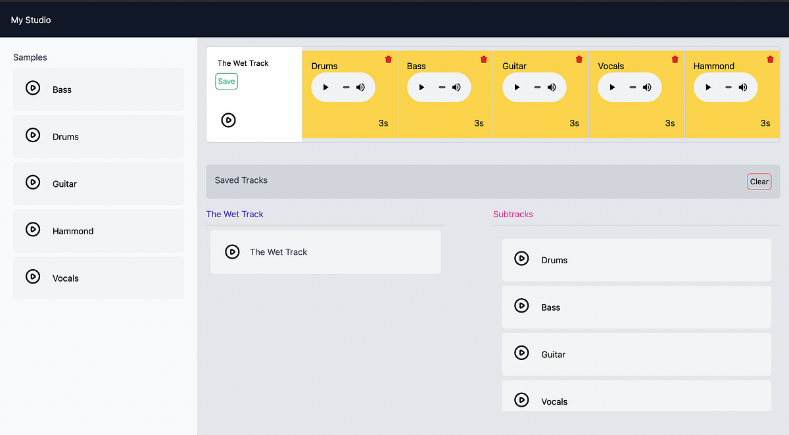789x435 pixels.
Task: Play the Vocals subtrack
Action: 521,399
